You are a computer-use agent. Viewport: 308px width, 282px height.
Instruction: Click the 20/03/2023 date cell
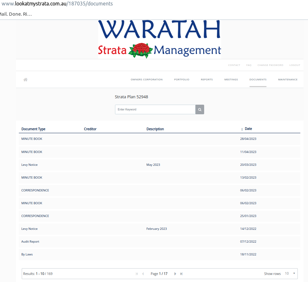(248, 165)
